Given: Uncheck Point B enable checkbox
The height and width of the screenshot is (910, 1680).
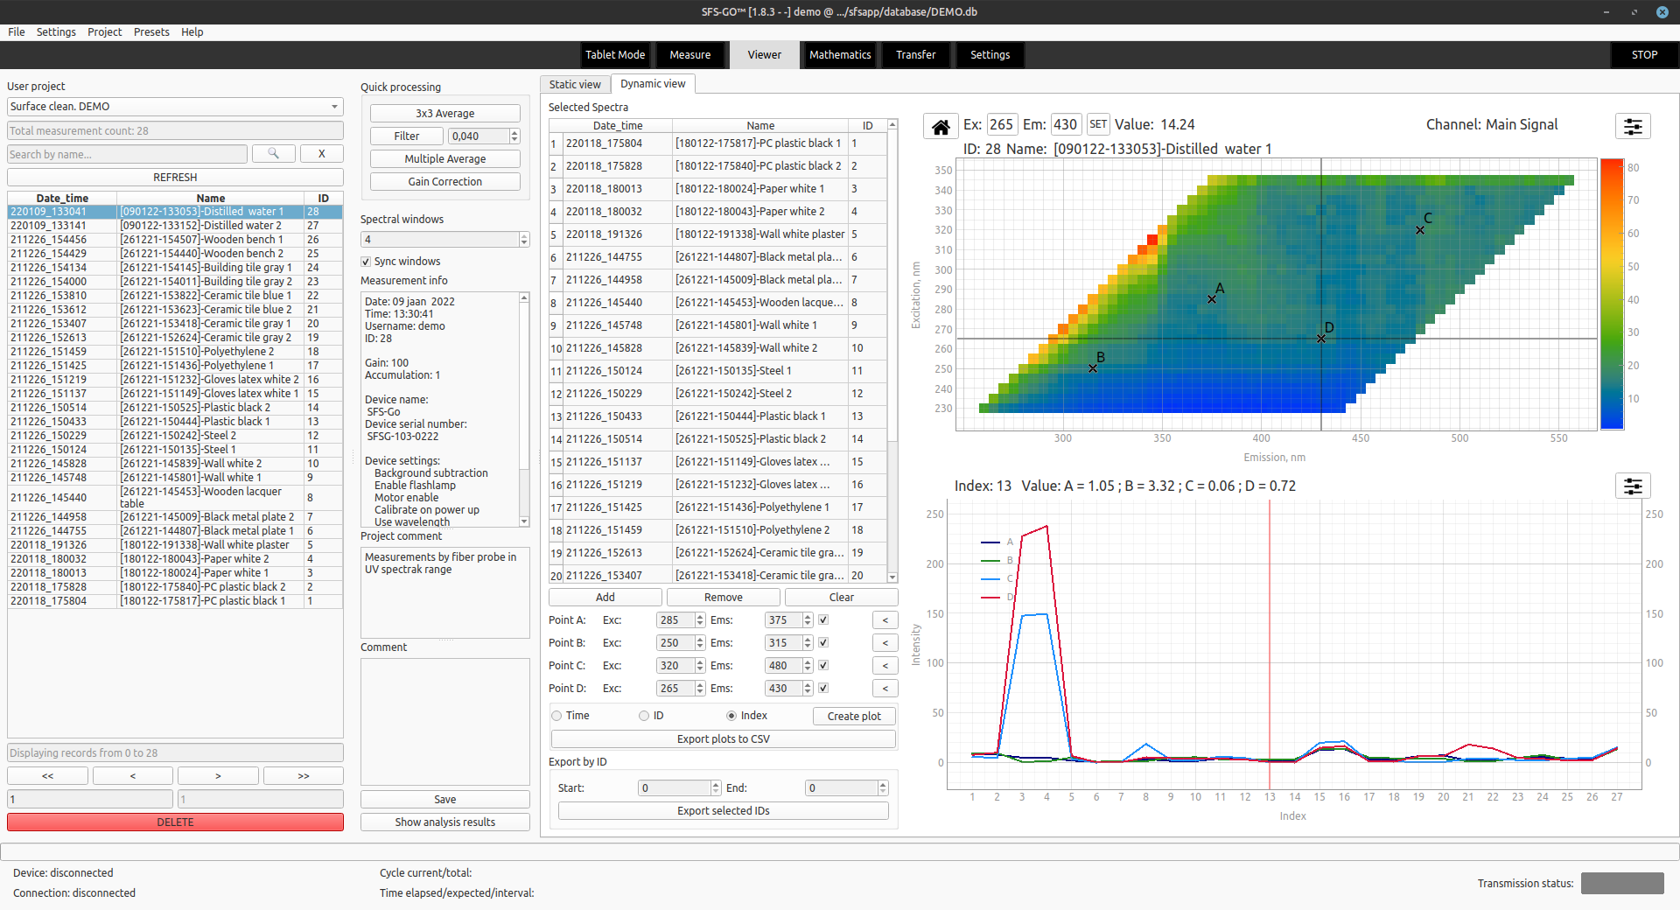Looking at the screenshot, I should tap(823, 643).
